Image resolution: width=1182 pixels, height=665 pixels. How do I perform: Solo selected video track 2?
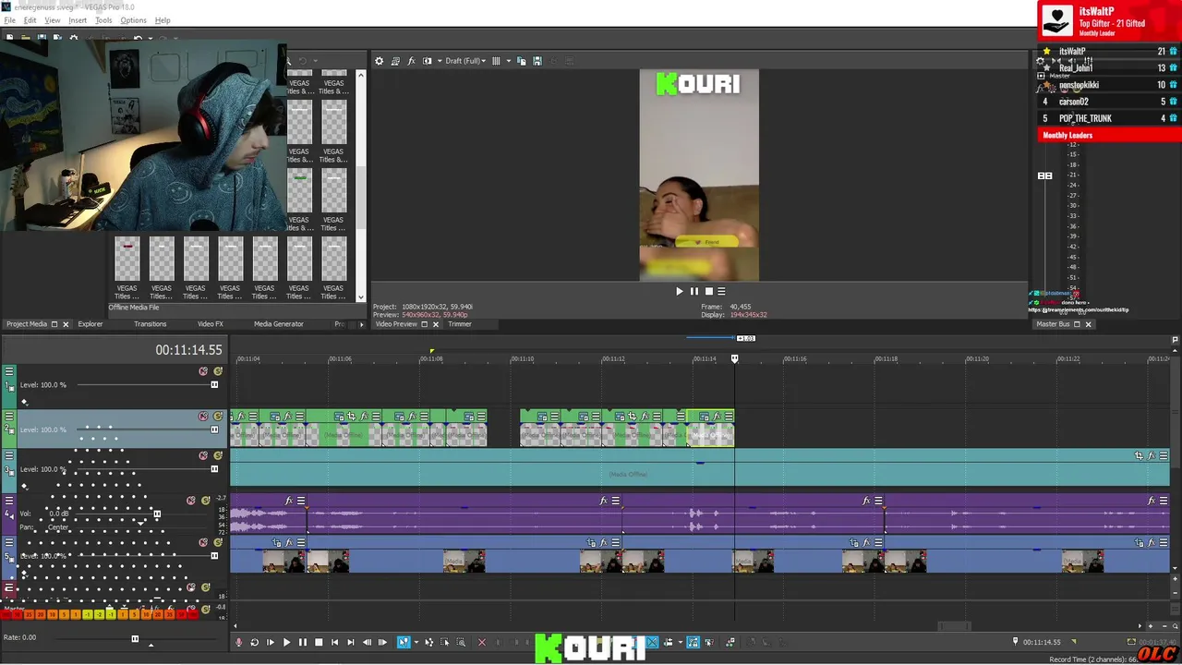coord(218,417)
